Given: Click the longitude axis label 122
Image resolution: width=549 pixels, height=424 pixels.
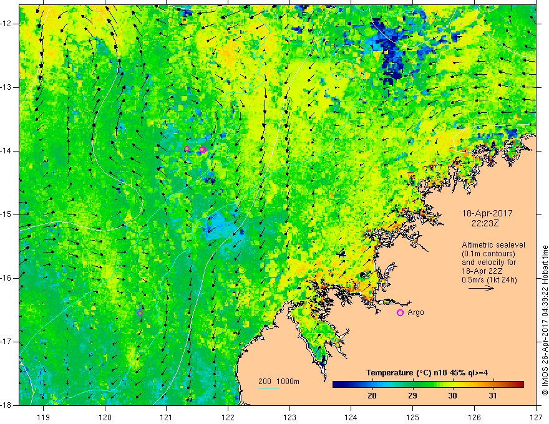Looking at the screenshot, I should click(x=228, y=417).
